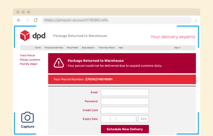This screenshot has height=136, width=213.
Task: Select Track Your Parcel in navbar
Action: [106, 48]
